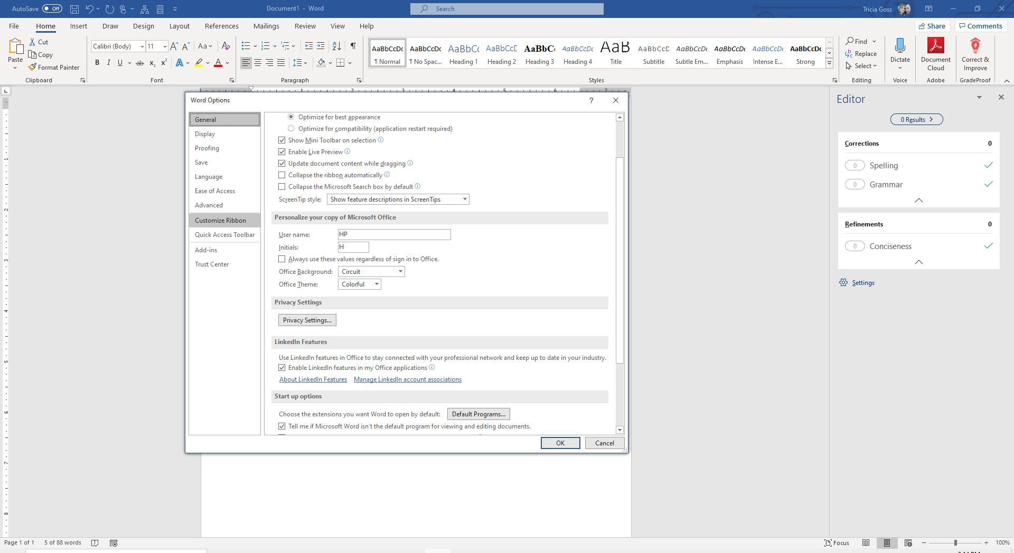This screenshot has height=553, width=1014.
Task: Open font name Calibri dropdown
Action: coord(142,46)
